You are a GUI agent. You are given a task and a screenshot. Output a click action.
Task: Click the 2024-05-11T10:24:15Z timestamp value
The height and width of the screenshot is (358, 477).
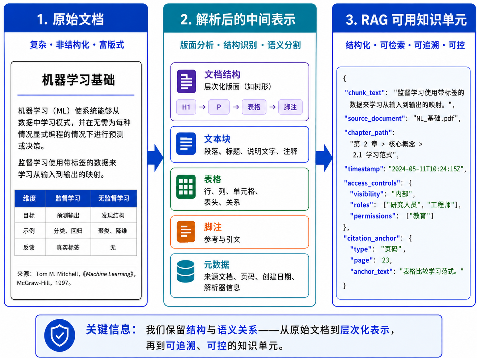(x=426, y=169)
